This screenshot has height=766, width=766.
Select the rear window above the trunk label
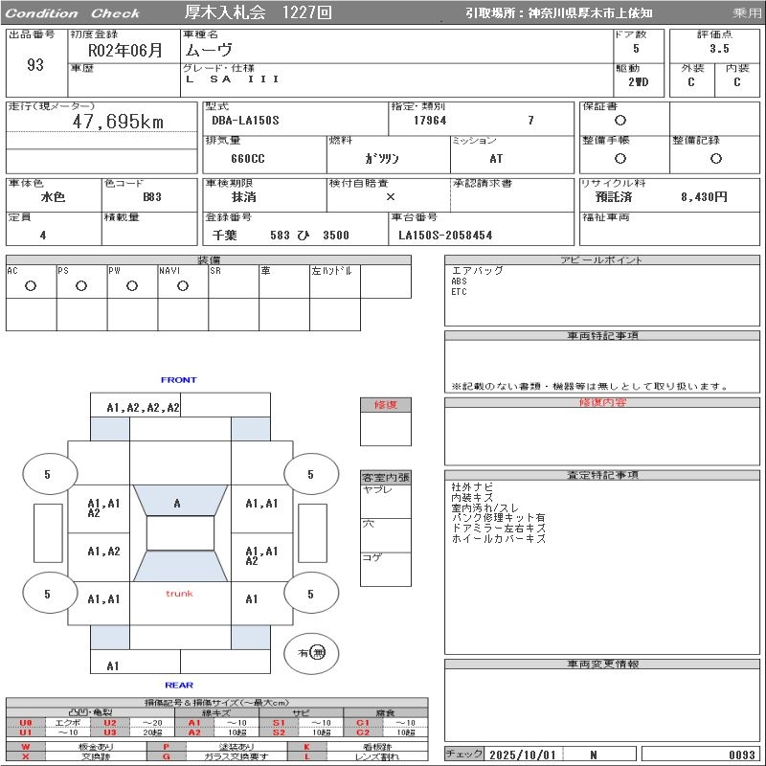[179, 566]
